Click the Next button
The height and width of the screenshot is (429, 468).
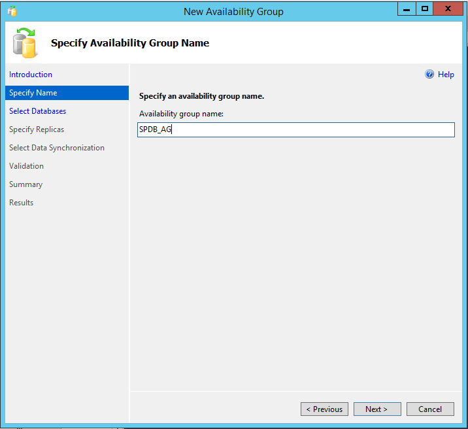(377, 409)
